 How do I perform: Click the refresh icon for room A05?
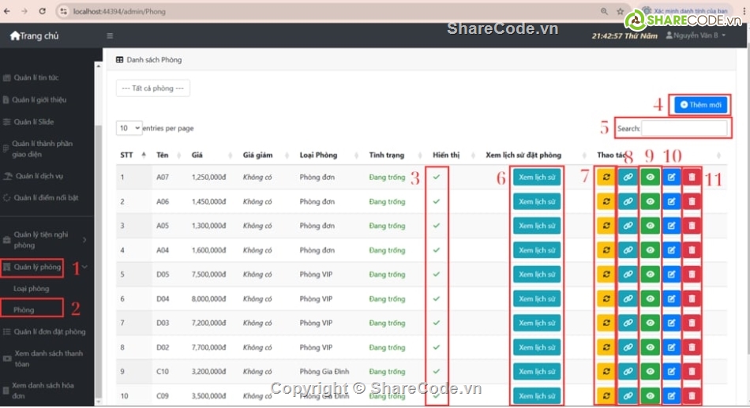click(x=606, y=226)
